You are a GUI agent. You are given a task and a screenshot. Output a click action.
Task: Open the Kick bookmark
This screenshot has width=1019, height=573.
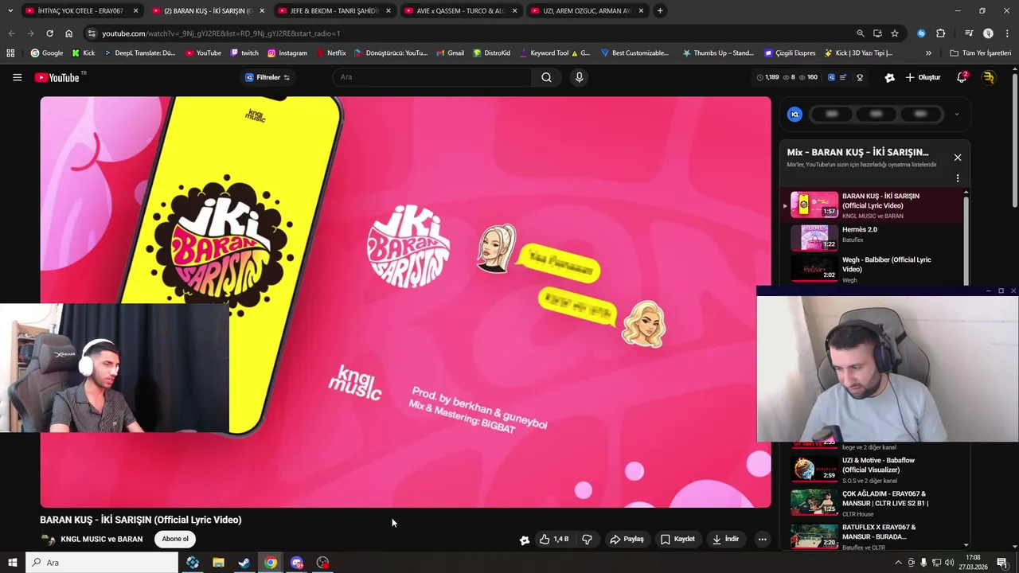[83, 53]
